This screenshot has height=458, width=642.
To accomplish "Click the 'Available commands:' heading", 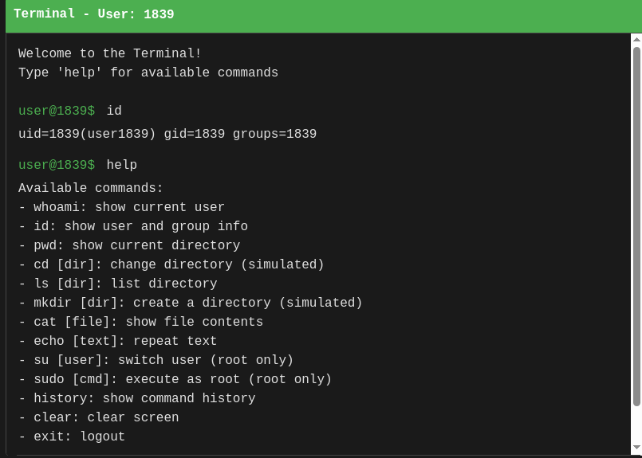I will coord(91,189).
